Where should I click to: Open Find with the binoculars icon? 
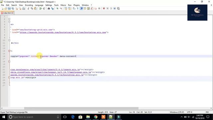[x=49, y=8]
